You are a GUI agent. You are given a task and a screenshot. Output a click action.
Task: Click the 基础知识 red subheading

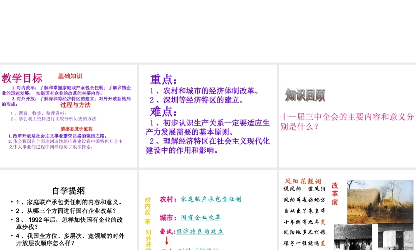(70, 76)
